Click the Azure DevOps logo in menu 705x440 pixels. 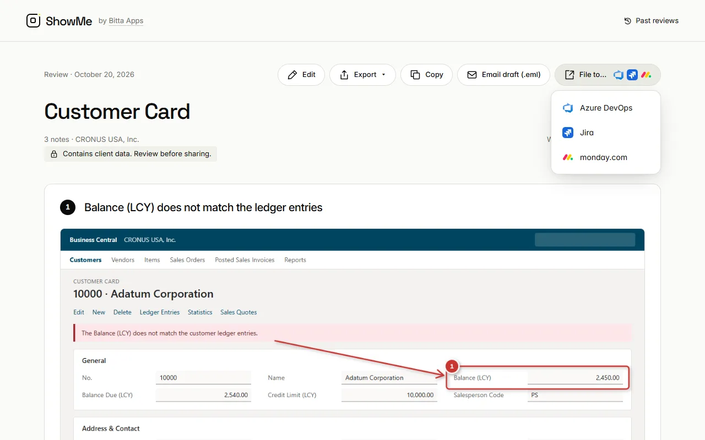(x=568, y=108)
